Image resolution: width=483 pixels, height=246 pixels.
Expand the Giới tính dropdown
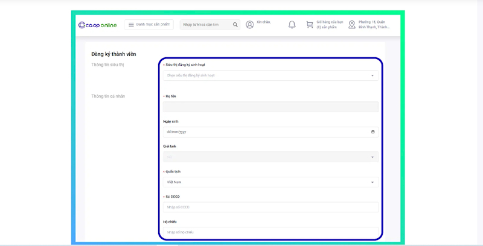tap(372, 157)
